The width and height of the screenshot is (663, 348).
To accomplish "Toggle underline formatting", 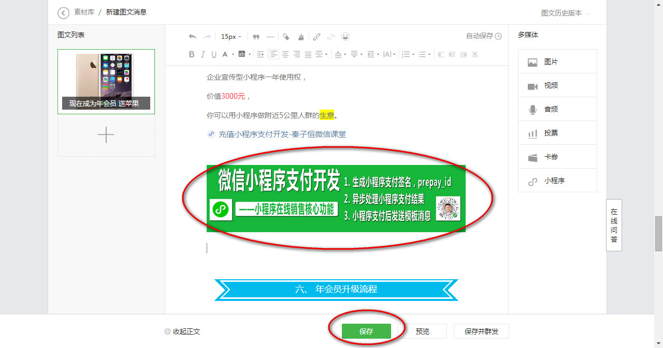I will click(x=214, y=54).
